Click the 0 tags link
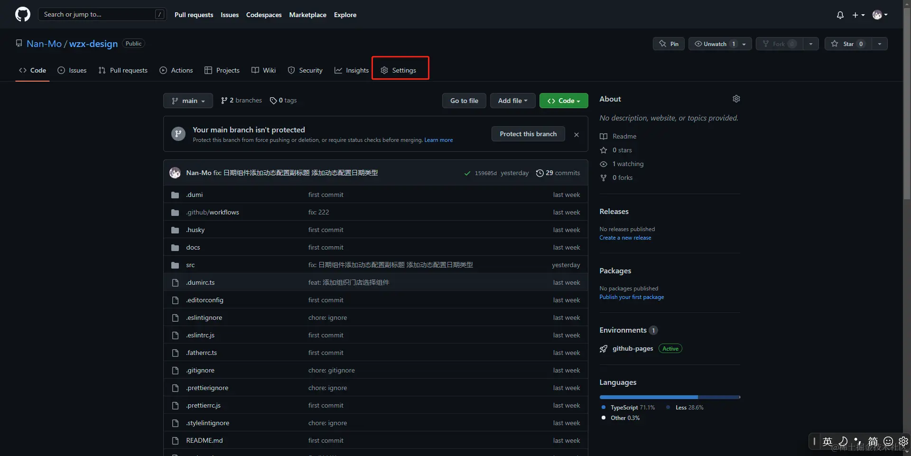Screen dimensions: 911x456 point(283,101)
